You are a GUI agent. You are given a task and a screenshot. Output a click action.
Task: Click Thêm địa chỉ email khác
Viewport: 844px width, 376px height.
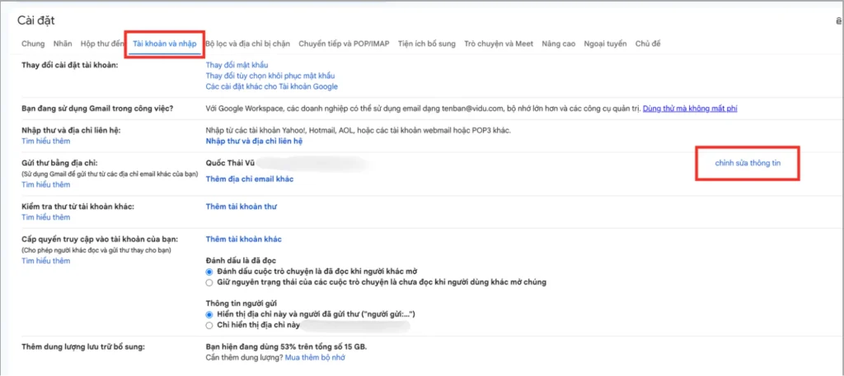point(250,179)
